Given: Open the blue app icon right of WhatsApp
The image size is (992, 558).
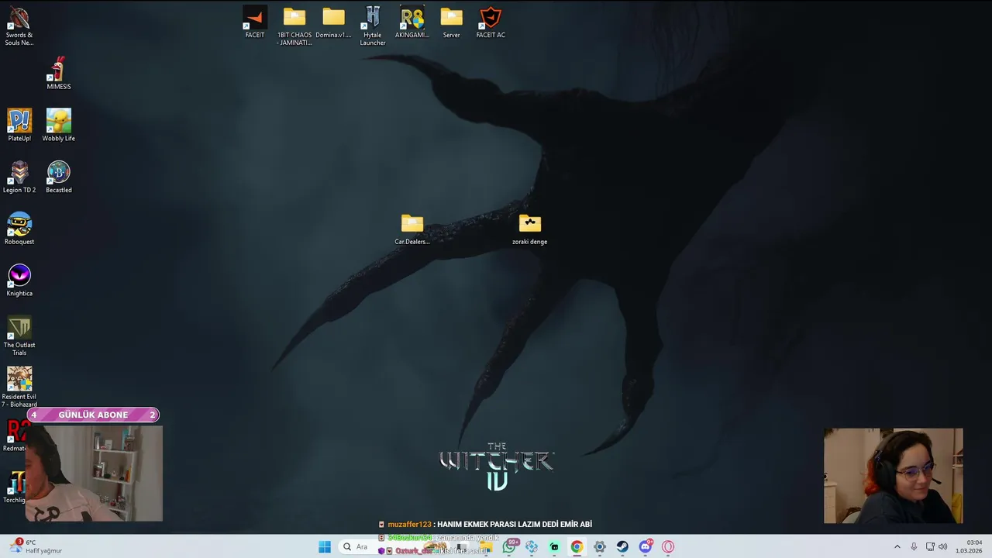Looking at the screenshot, I should [x=532, y=547].
